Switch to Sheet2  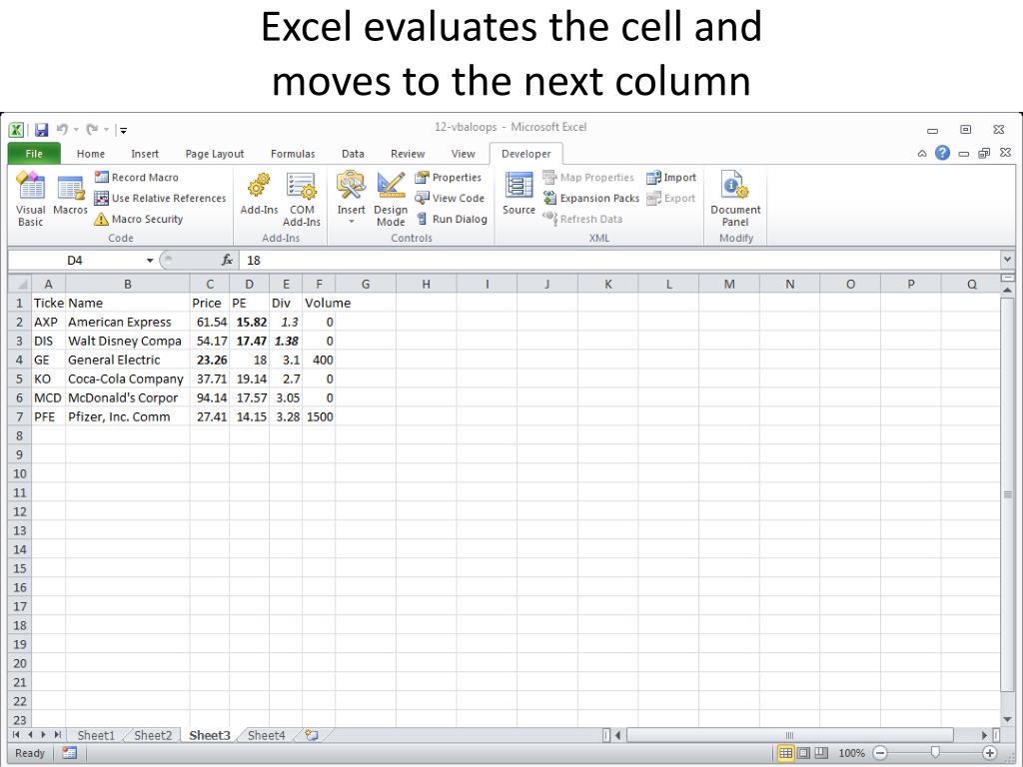153,735
